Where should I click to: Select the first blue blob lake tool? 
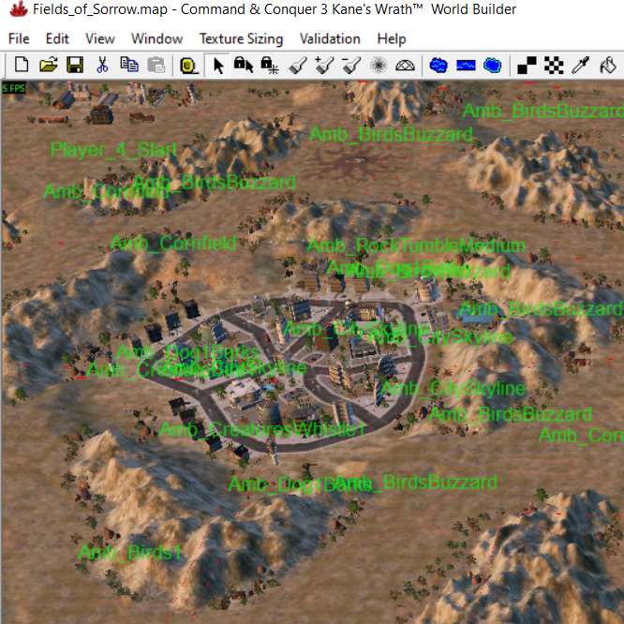[x=438, y=66]
